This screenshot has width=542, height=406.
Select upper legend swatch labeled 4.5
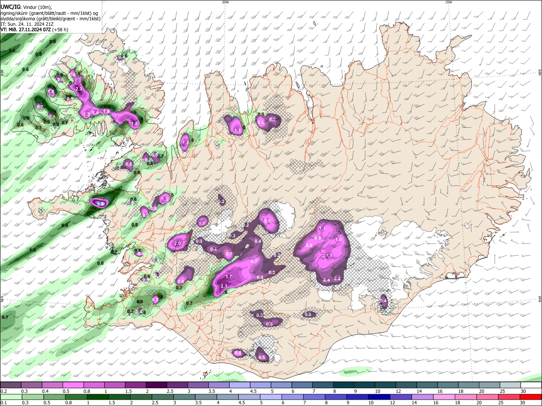[x=260, y=385]
